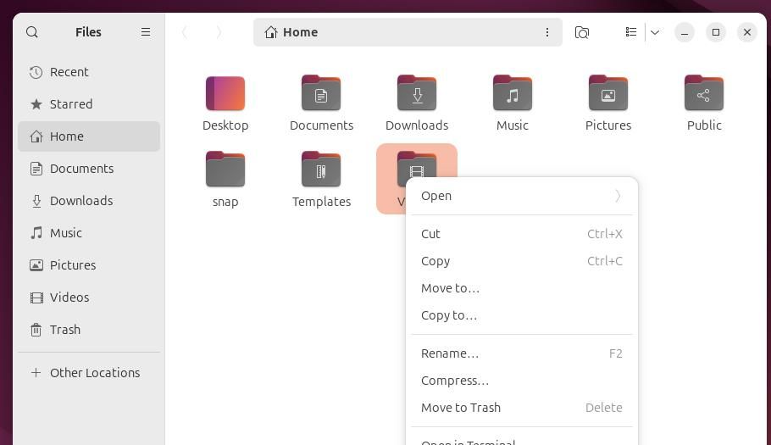Viewport: 771px width, 445px height.
Task: Open Music in the sidebar
Action: pos(89,233)
